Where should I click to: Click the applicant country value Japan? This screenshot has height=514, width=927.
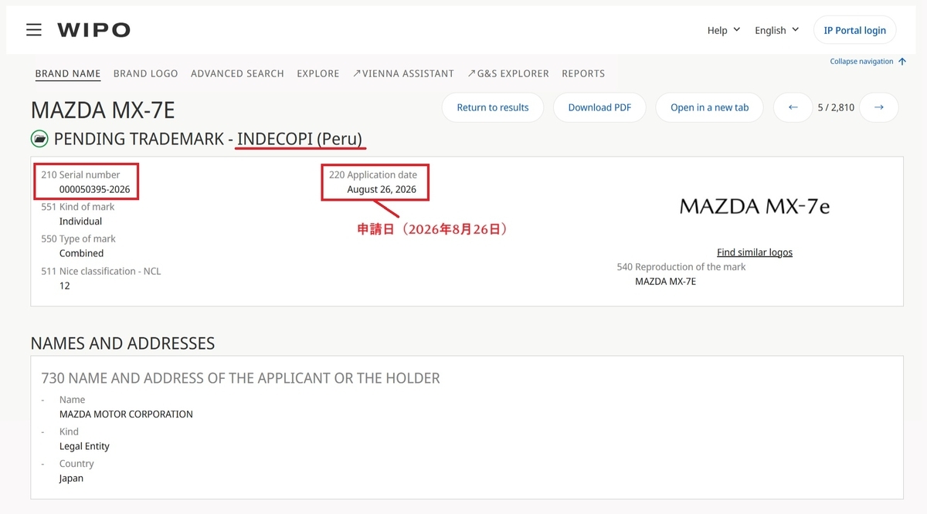click(x=71, y=478)
